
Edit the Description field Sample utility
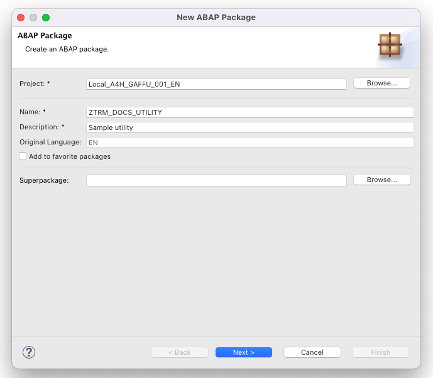250,127
